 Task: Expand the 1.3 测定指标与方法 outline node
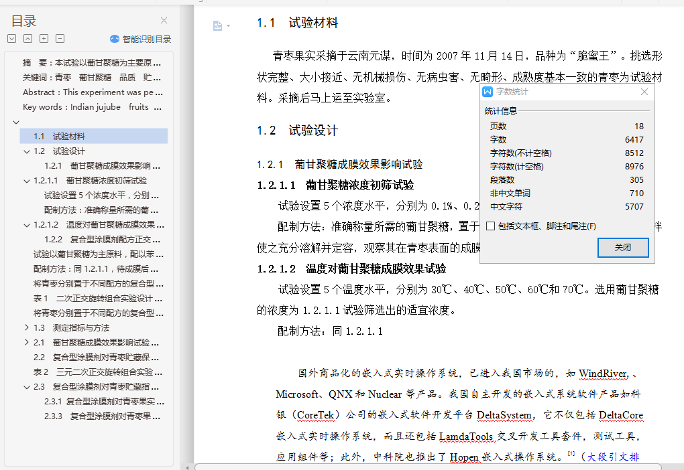27,327
